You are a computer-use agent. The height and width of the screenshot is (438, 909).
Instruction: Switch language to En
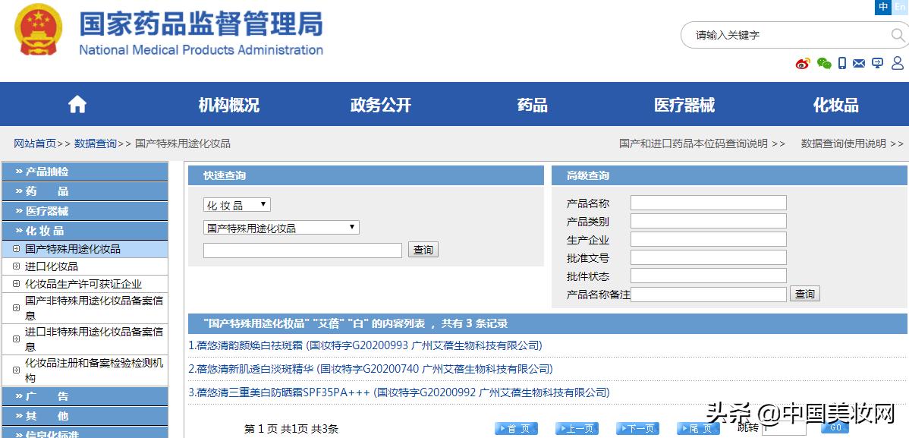click(x=900, y=7)
